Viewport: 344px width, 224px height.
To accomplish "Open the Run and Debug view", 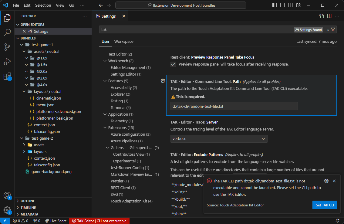I will coord(7,62).
